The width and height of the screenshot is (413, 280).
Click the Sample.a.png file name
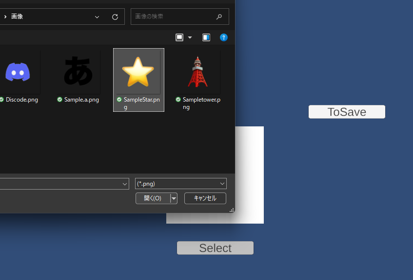click(x=81, y=100)
